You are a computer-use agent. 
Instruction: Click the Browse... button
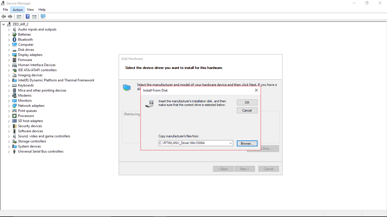click(247, 144)
